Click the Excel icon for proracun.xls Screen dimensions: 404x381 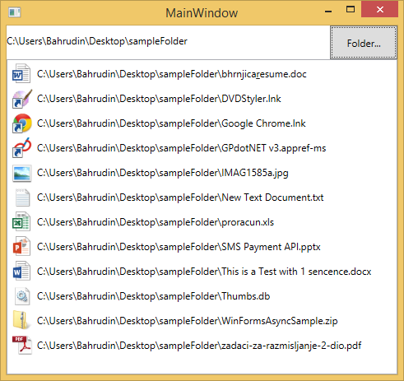21,221
